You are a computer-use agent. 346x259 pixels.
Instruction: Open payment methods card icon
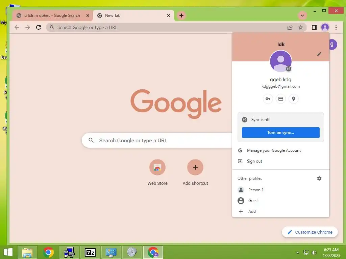coord(281,99)
